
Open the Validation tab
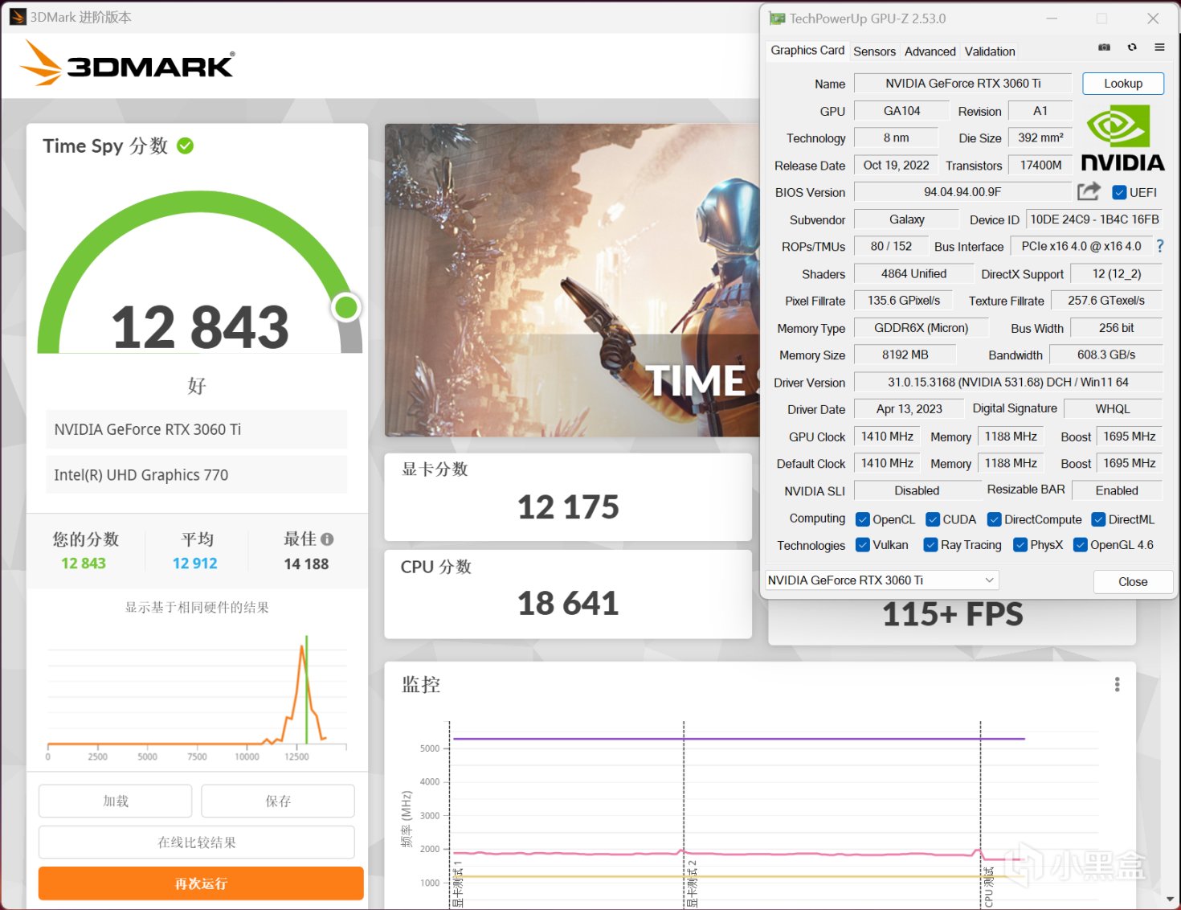point(990,51)
